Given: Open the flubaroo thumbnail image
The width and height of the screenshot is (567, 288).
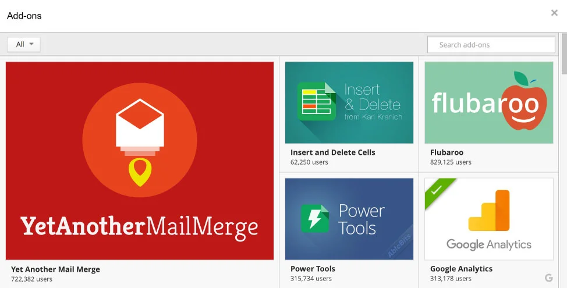Looking at the screenshot, I should [489, 102].
